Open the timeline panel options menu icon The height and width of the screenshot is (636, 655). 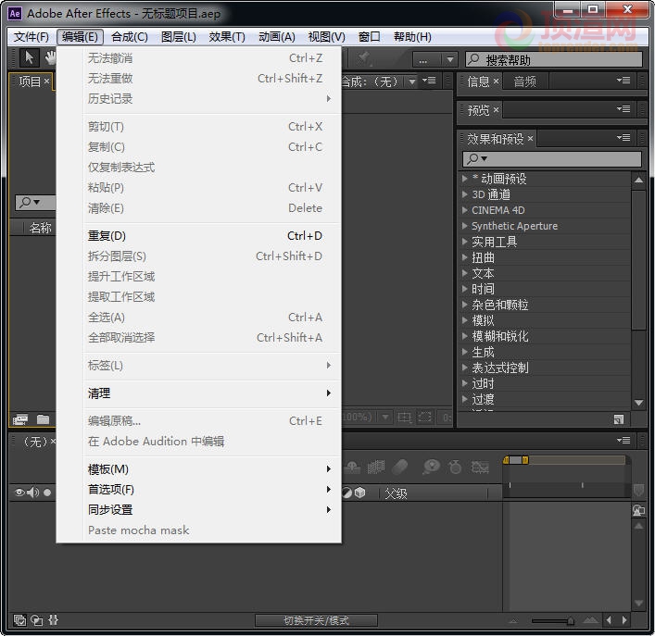coord(624,441)
